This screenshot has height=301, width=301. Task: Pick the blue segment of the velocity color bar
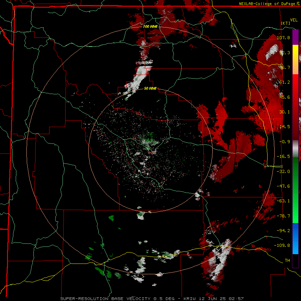click(295, 238)
